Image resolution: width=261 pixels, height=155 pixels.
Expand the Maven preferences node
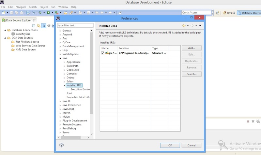[60, 113]
